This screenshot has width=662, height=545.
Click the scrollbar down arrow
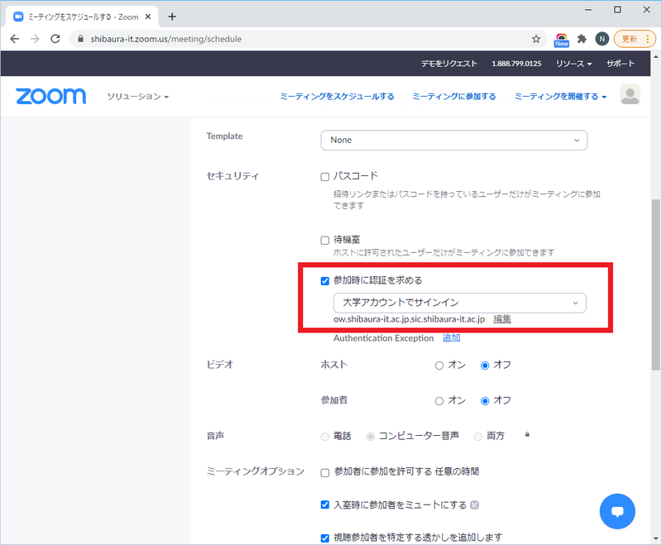point(655,538)
